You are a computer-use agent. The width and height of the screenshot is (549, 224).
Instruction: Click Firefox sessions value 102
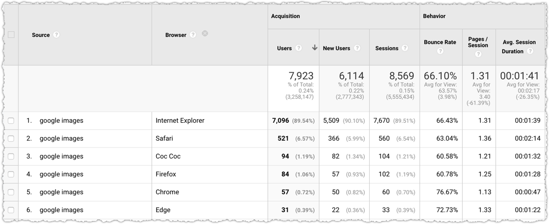[x=384, y=174]
